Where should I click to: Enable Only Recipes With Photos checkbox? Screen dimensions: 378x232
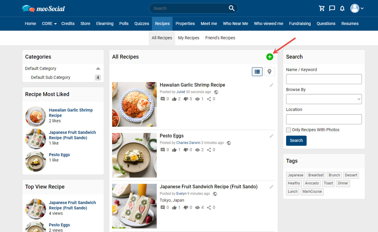[288, 130]
